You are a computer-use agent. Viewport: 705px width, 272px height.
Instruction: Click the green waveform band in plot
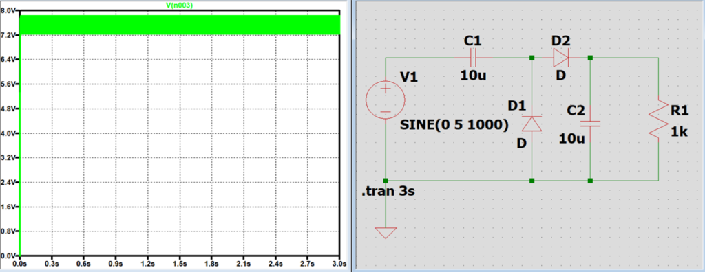(180, 25)
